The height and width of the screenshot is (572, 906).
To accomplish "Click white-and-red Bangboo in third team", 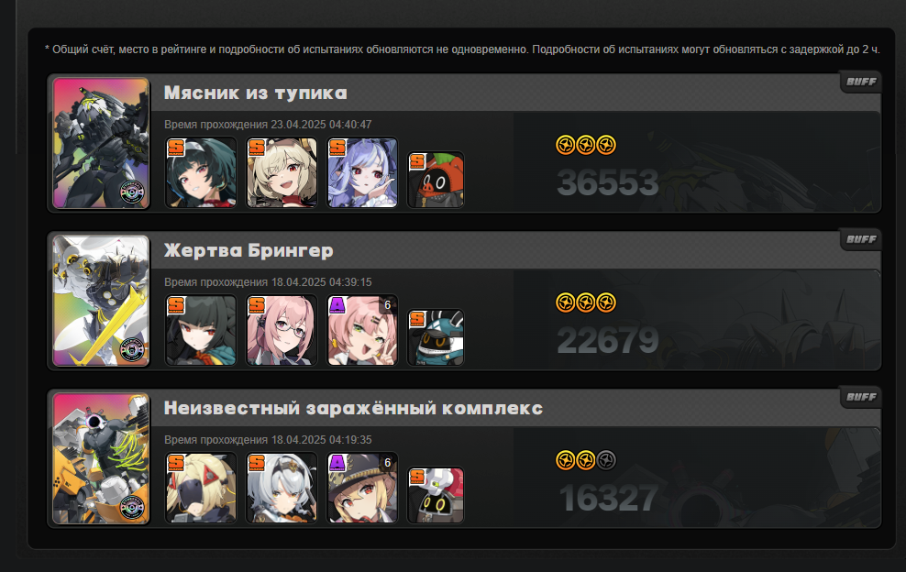I will pos(436,495).
